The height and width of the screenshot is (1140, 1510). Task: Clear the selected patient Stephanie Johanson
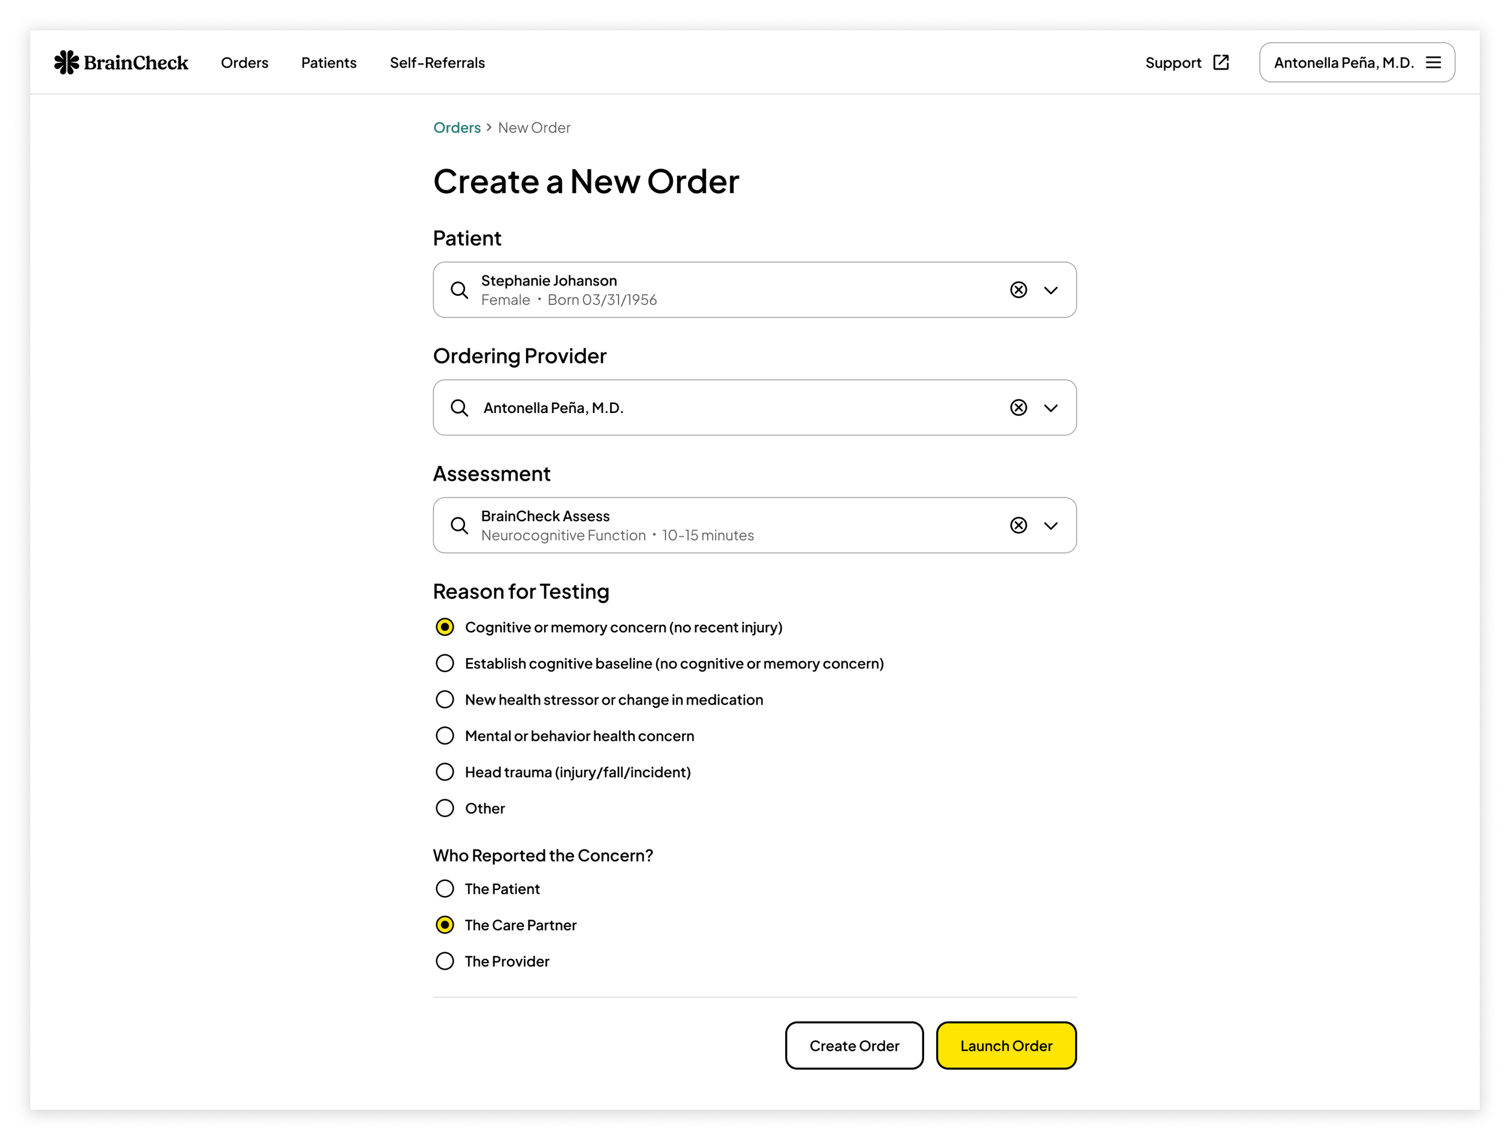point(1018,290)
